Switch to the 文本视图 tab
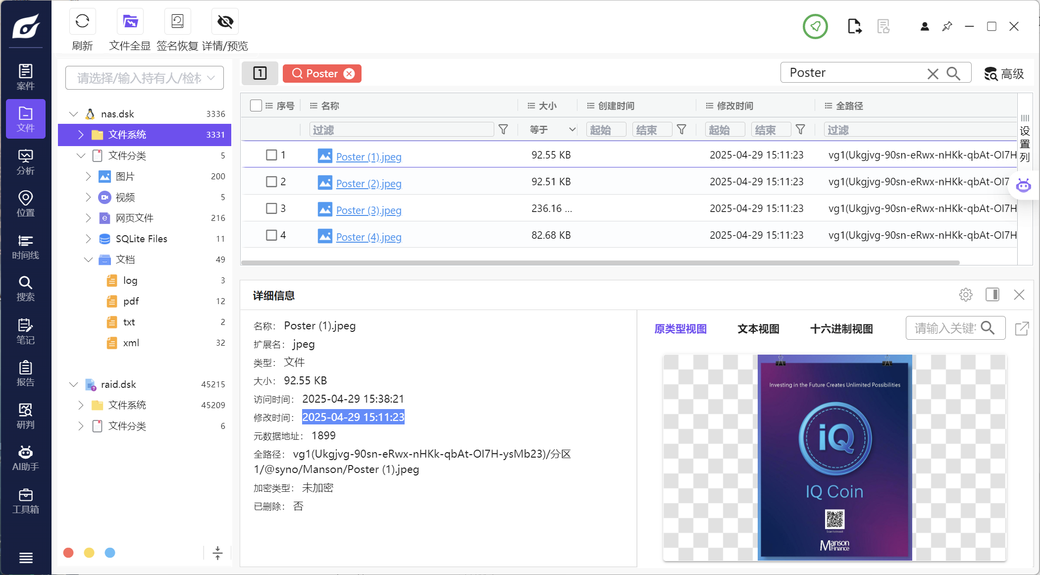Image resolution: width=1040 pixels, height=575 pixels. [758, 329]
